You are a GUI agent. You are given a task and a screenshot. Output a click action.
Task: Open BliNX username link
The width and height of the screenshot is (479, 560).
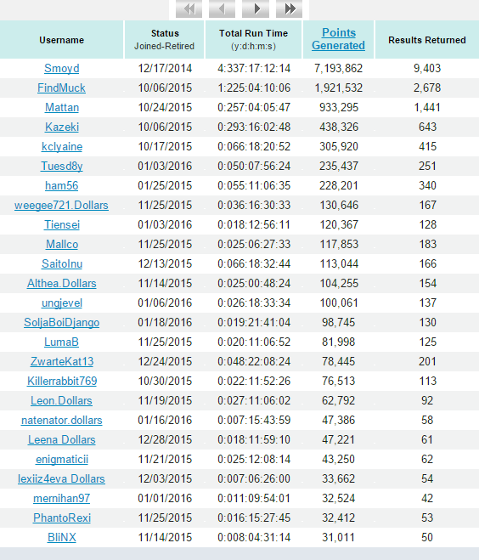tap(62, 538)
